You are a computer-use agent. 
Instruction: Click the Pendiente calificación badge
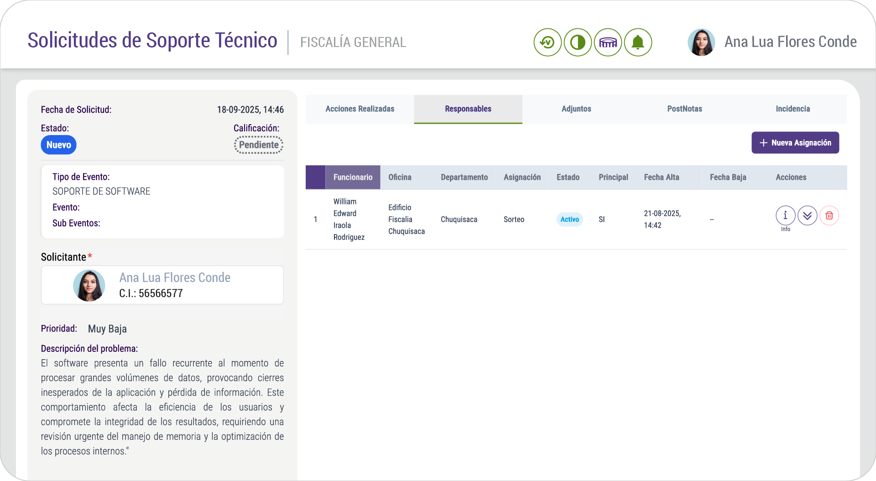click(259, 145)
